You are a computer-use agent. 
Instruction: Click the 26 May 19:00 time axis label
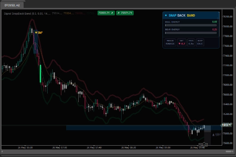click(163, 148)
